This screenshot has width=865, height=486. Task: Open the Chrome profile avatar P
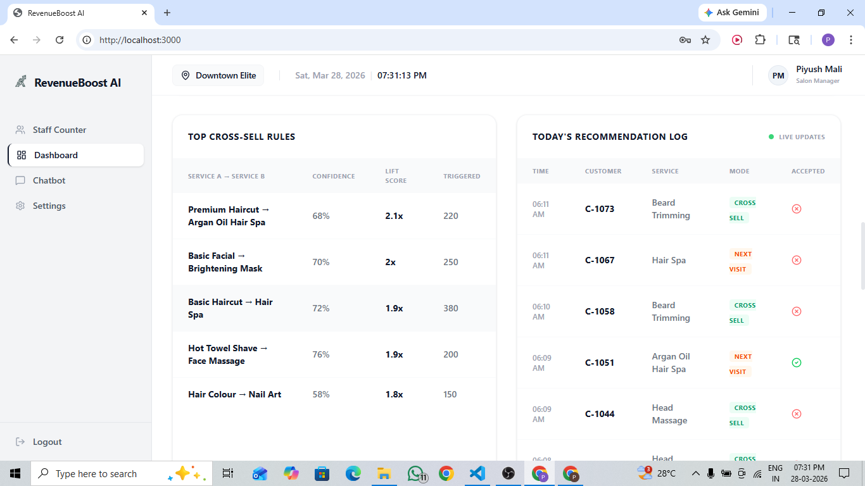click(x=828, y=40)
